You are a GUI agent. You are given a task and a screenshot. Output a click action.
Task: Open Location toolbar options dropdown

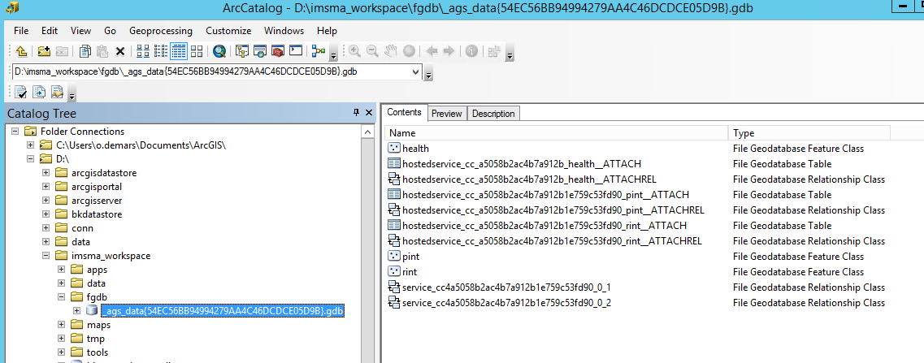(x=428, y=76)
